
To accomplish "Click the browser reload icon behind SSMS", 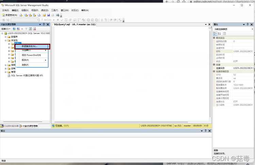I will click(178, 1).
